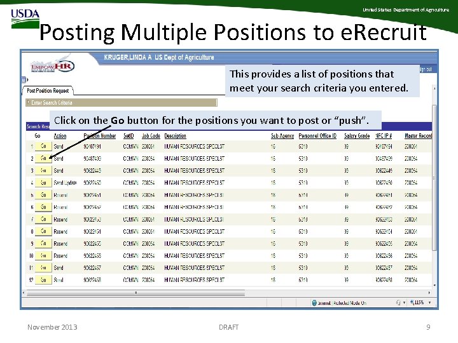The width and height of the screenshot is (458, 343).
Task: Click the vertical scrollbar down arrow
Action: click(434, 286)
